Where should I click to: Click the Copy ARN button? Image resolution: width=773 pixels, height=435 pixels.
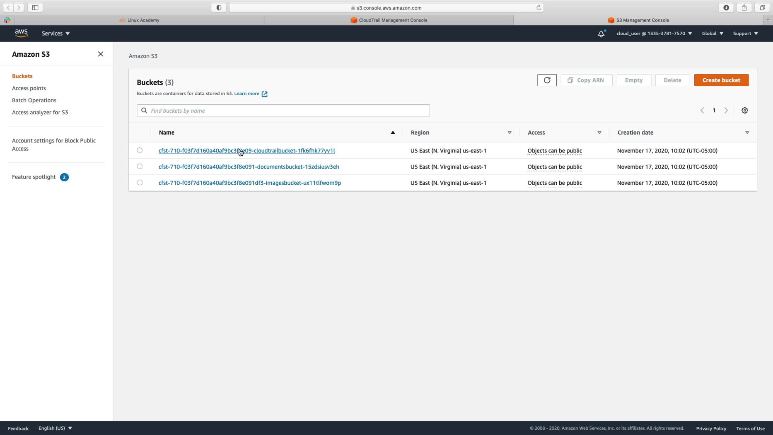587,80
